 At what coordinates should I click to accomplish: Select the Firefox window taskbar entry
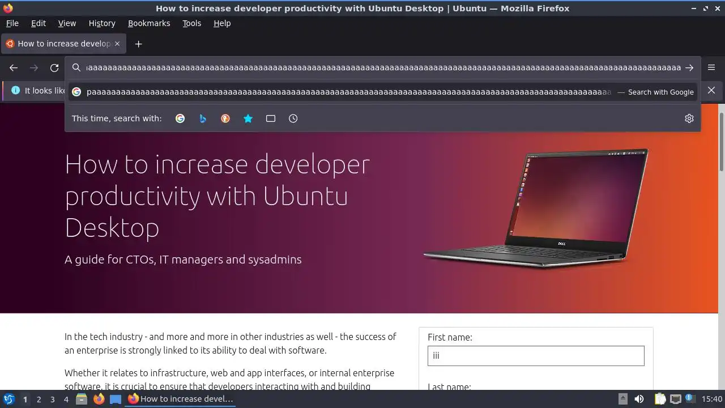[181, 399]
